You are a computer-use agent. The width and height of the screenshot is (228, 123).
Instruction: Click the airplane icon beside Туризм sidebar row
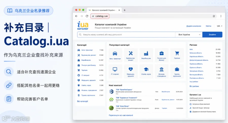coord(79,95)
